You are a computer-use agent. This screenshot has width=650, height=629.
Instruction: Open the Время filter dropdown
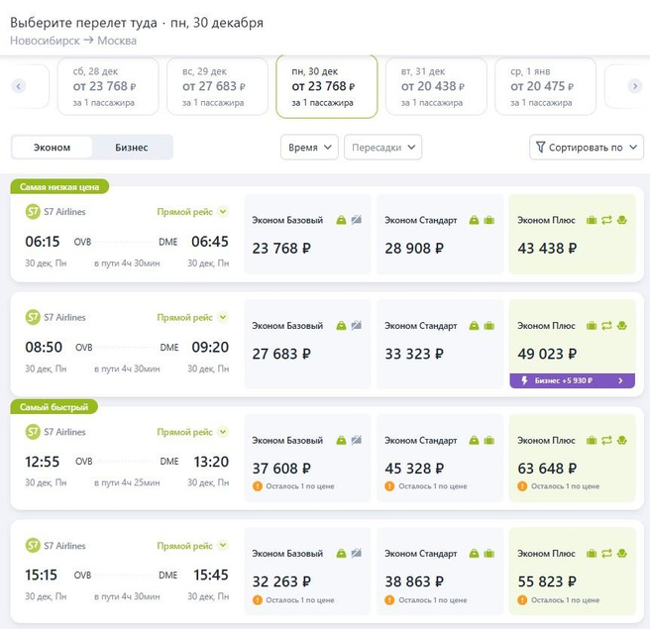click(309, 148)
